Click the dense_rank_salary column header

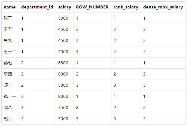(x=163, y=7)
